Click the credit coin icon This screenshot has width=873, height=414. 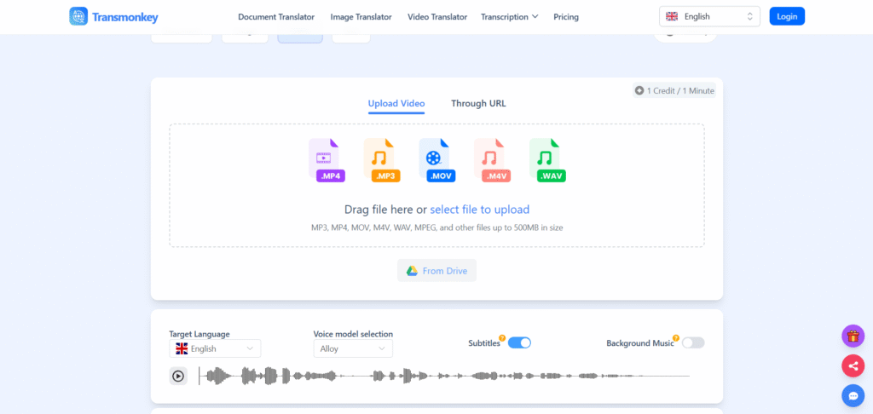639,90
